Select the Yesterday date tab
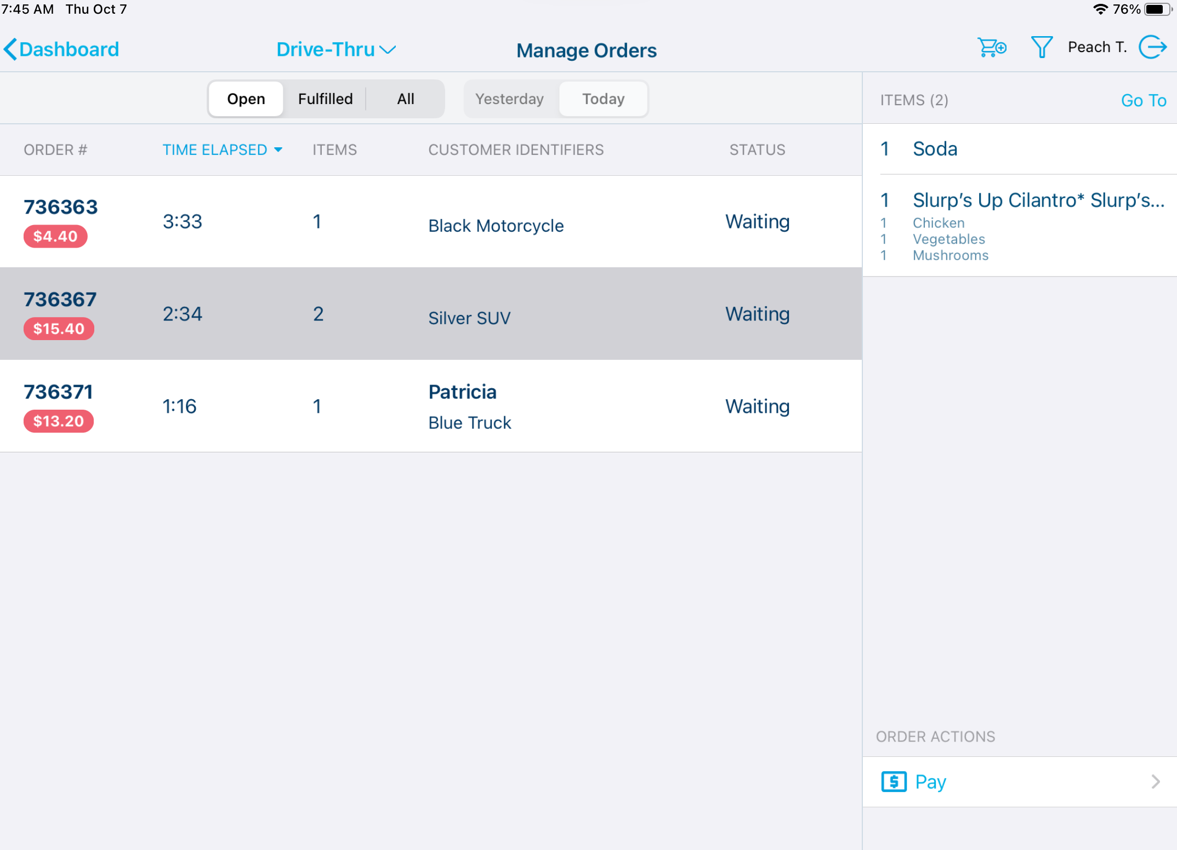Image resolution: width=1177 pixels, height=850 pixels. pyautogui.click(x=509, y=99)
